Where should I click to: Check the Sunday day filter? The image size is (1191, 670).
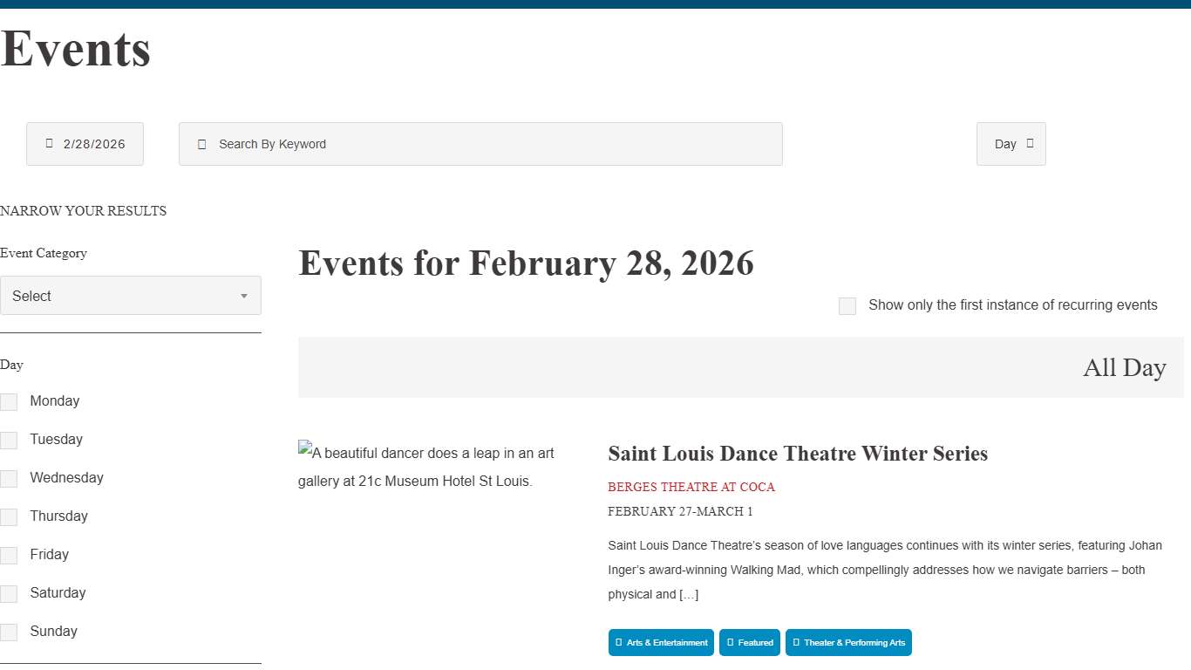tap(9, 632)
